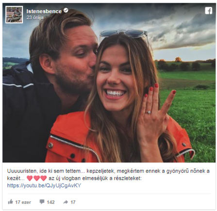Screen dimensions: 217x211
Task: Open the Istenesbence profile picture thumbnail
Action: pos(14,15)
